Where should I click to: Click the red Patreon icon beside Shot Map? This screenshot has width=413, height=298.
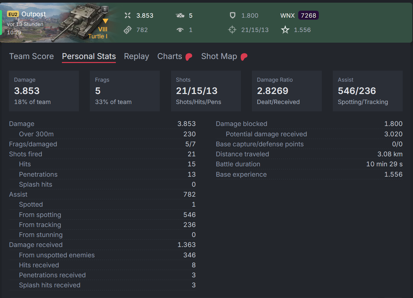tap(244, 57)
